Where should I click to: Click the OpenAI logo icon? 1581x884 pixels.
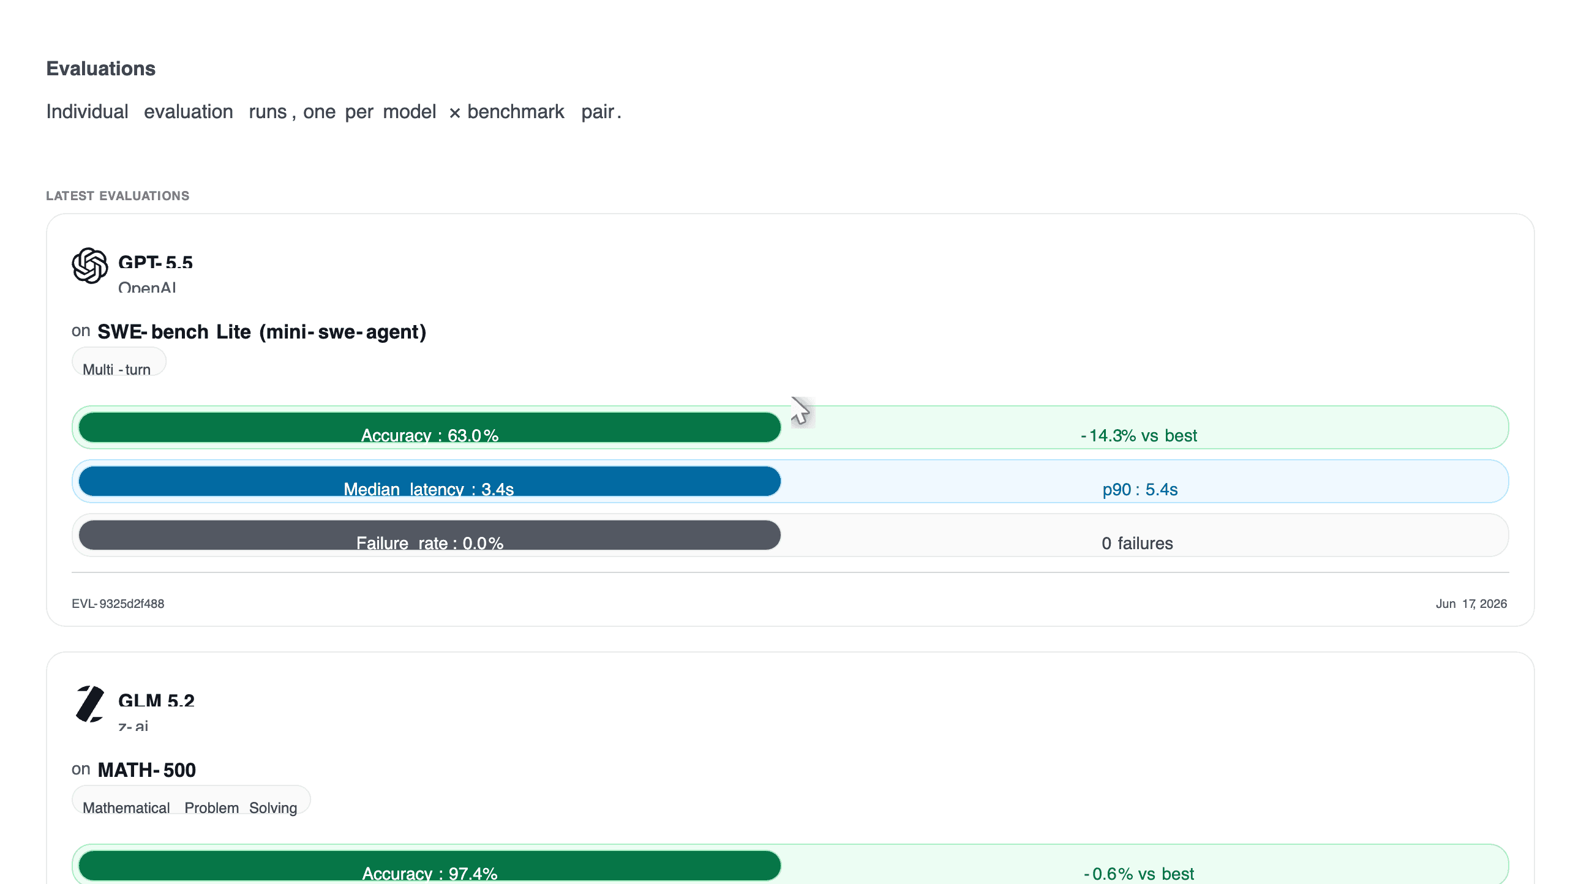pos(89,265)
